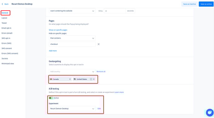Click Edit next to the experiment
The height and width of the screenshot is (118, 214).
(x=99, y=109)
